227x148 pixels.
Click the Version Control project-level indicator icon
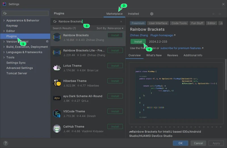coord(47,41)
